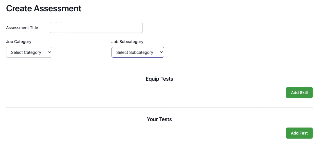320x145 pixels.
Task: Click the Assessment Title input field
Action: [x=96, y=27]
